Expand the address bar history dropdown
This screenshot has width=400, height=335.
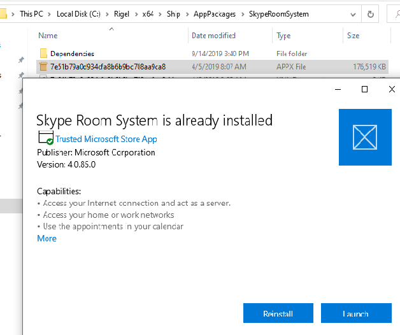(353, 14)
